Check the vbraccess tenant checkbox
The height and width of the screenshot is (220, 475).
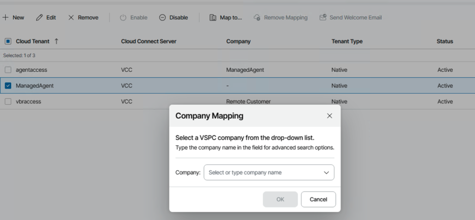point(8,101)
